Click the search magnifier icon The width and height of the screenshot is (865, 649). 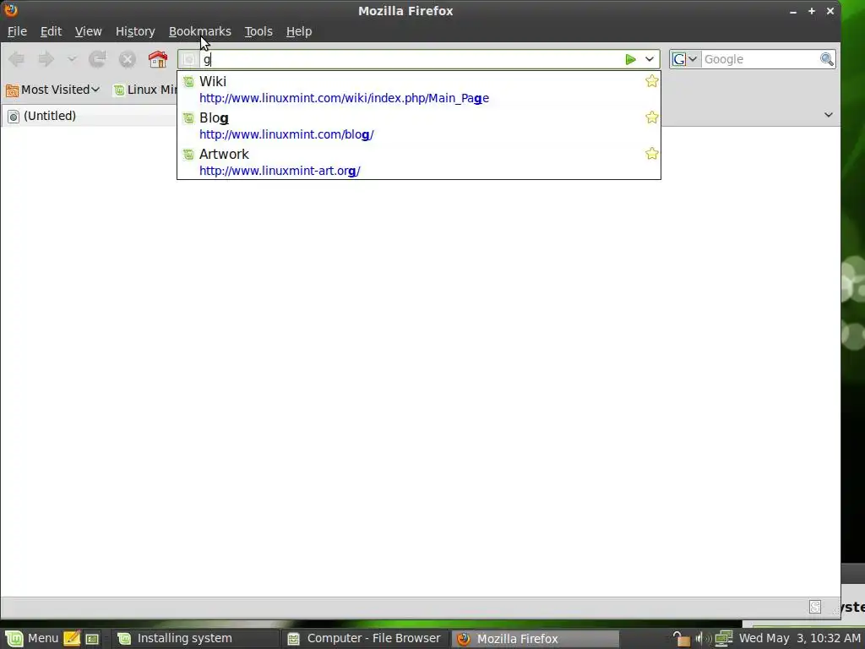pyautogui.click(x=826, y=59)
